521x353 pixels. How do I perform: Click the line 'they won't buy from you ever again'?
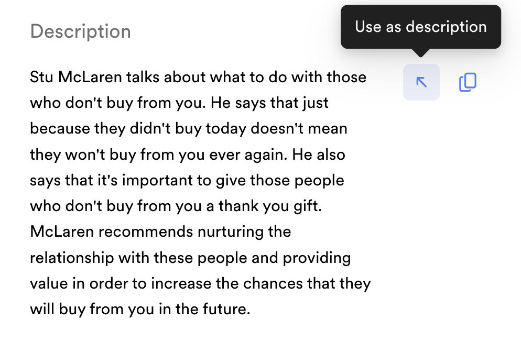coord(188,155)
